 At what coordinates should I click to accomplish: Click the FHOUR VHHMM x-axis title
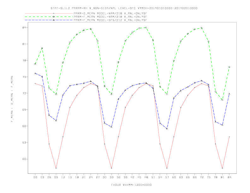tap(131, 185)
